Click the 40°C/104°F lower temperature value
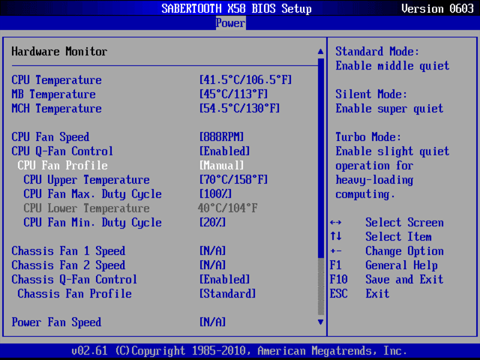The height and width of the screenshot is (360, 480). (227, 208)
